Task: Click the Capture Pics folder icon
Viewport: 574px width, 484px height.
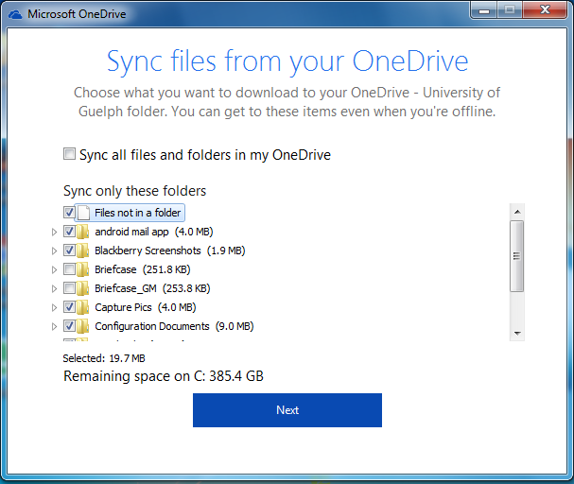Action: (x=83, y=307)
